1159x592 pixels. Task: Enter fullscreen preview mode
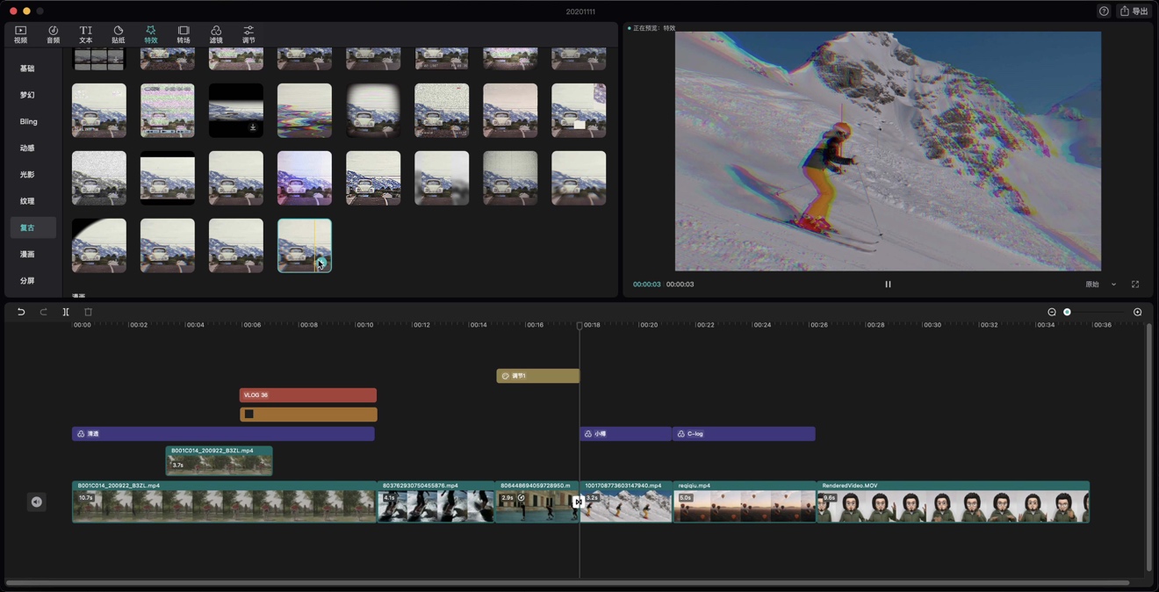point(1135,285)
